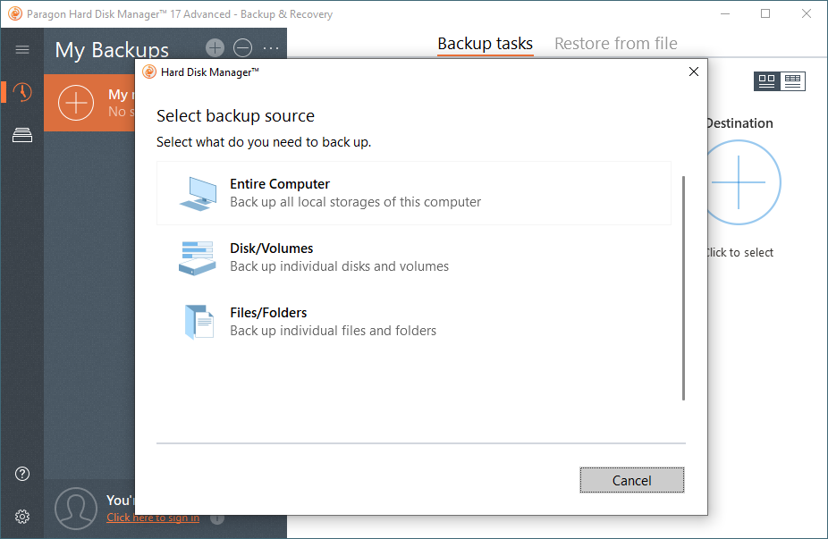Choose Entire Computer backup source
Screen dimensions: 828x539
point(414,193)
